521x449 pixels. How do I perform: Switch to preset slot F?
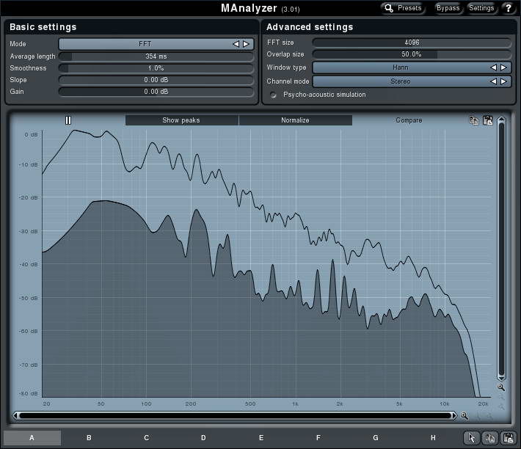click(x=318, y=438)
